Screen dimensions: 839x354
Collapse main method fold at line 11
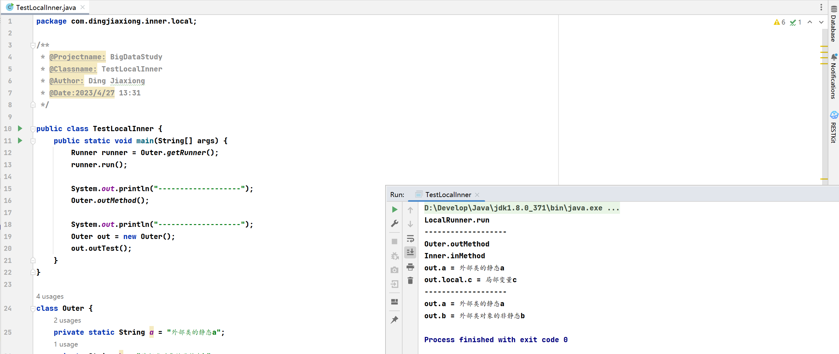click(33, 141)
